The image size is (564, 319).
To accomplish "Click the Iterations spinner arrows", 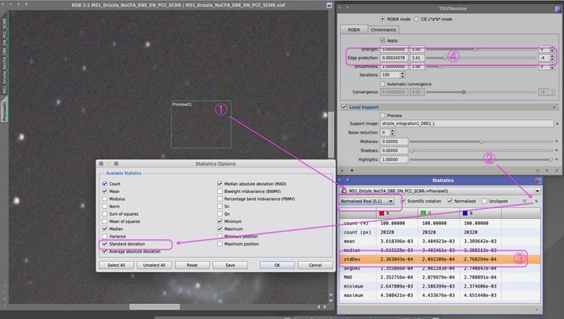I will pyautogui.click(x=403, y=75).
